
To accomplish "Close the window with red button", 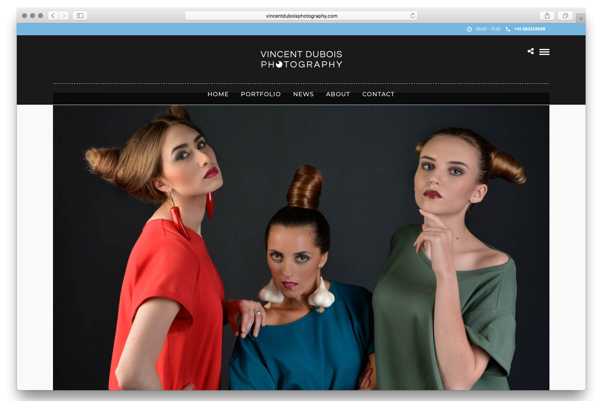I will click(x=24, y=16).
